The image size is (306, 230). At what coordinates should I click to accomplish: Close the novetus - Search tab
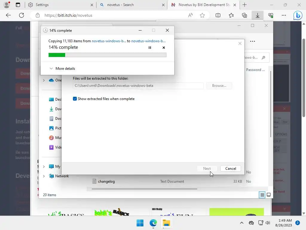point(163,5)
